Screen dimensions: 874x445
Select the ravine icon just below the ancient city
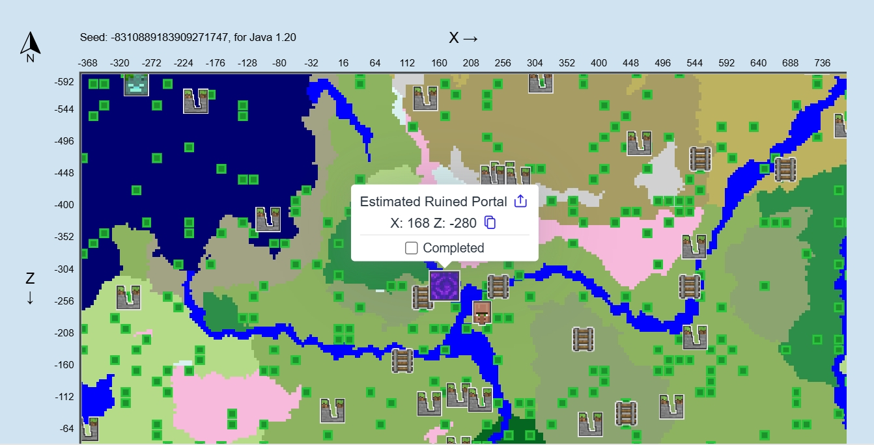[195, 101]
